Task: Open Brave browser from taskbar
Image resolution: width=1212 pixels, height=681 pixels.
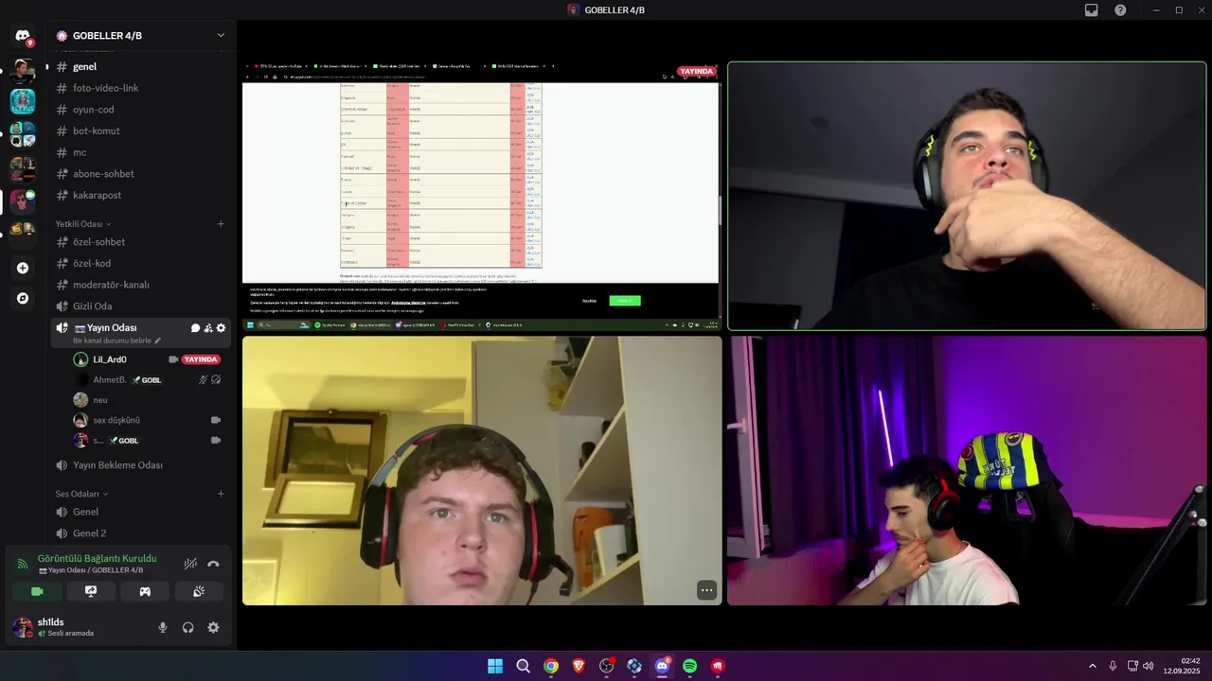Action: 579,666
